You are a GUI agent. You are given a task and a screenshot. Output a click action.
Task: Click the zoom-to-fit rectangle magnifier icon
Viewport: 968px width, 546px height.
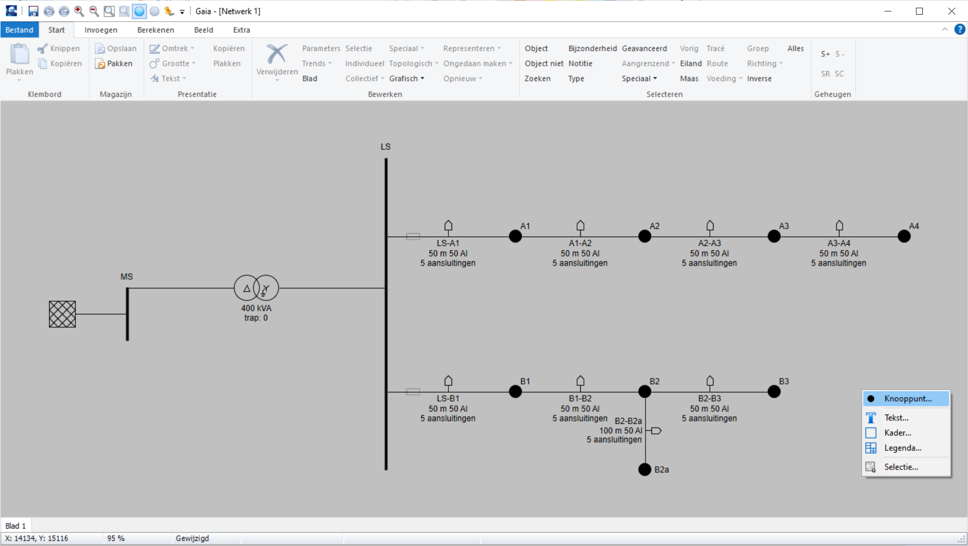pos(109,11)
